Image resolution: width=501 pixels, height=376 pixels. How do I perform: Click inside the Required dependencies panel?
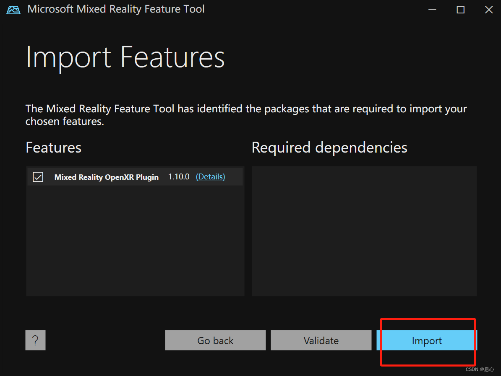click(x=363, y=231)
